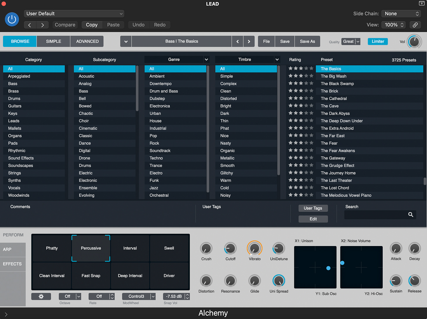Open the Side Chain None dropdown
The height and width of the screenshot is (319, 427).
tap(401, 14)
